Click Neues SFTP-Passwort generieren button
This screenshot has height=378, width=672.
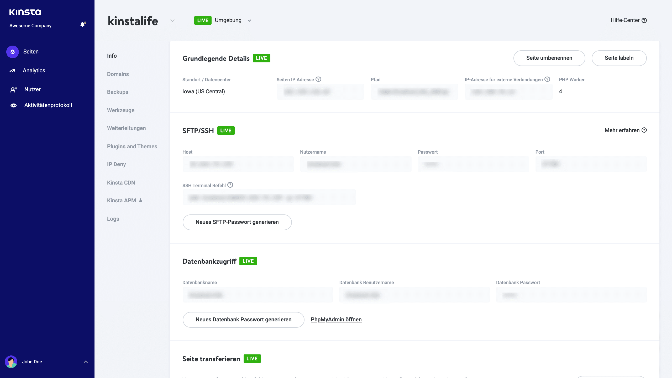237,222
